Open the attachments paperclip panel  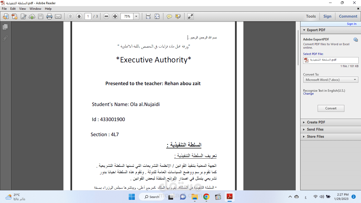tap(5, 38)
